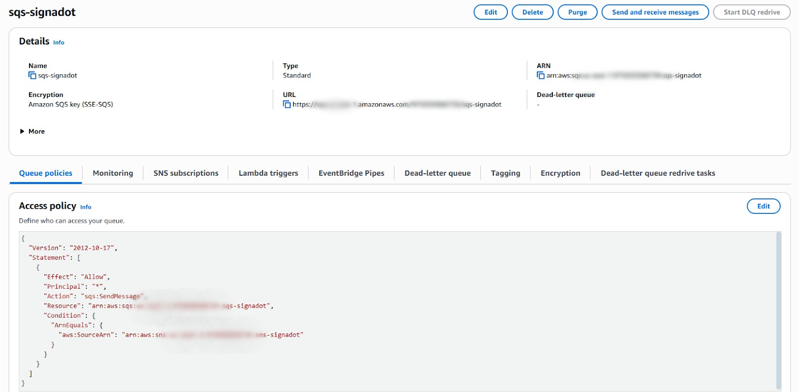Click the Start DLQ redrive button
The height and width of the screenshot is (392, 799).
coord(752,12)
